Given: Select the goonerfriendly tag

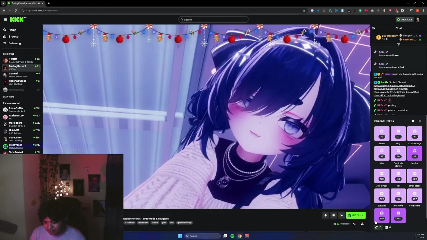Looking at the screenshot, I should 184,223.
